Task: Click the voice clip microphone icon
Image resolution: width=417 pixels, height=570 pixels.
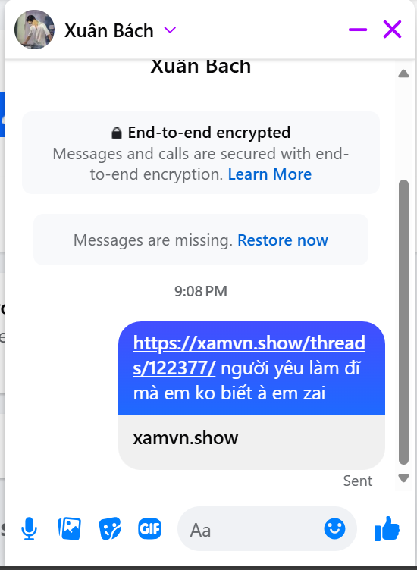Action: pos(29,529)
